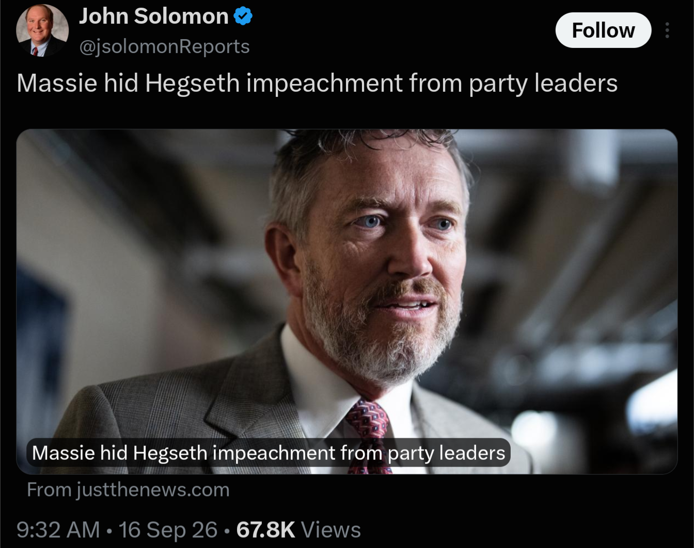Open the John Solomon display name link
This screenshot has width=694, height=548.
pyautogui.click(x=154, y=16)
